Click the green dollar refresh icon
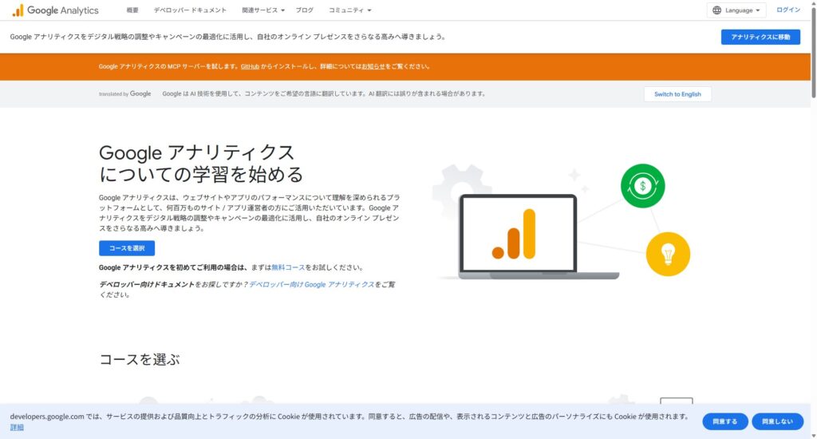 (642, 186)
